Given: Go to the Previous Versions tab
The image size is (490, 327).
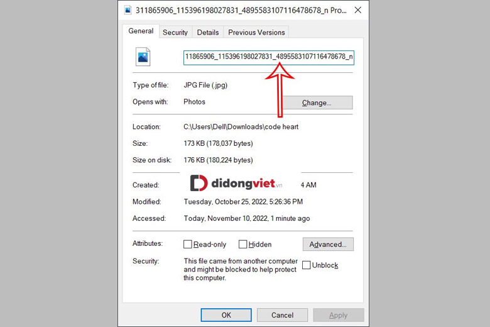Looking at the screenshot, I should click(256, 33).
